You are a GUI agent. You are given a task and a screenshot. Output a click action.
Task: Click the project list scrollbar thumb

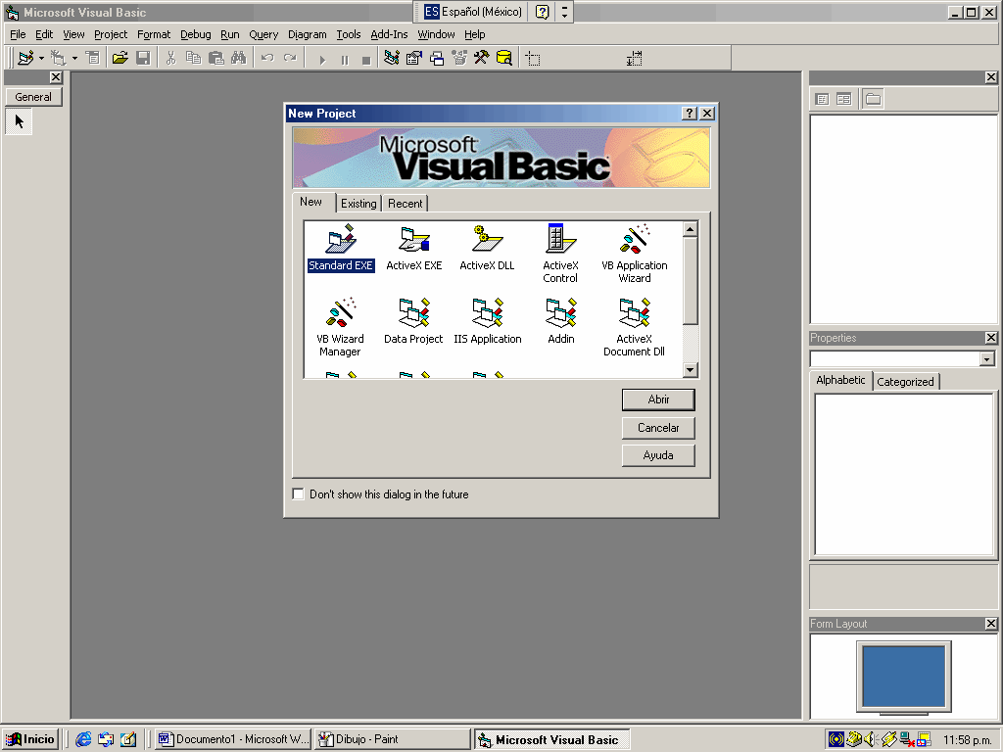[x=690, y=281]
